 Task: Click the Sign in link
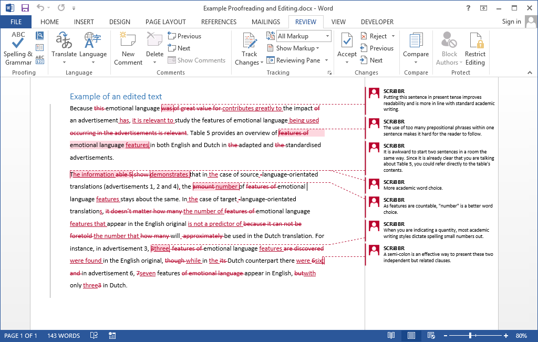tap(511, 22)
